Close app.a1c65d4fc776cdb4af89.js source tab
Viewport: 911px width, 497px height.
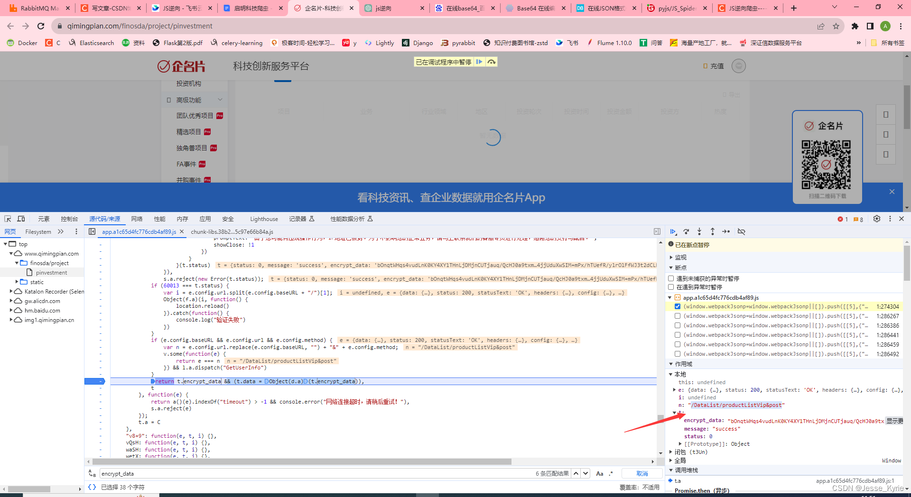click(x=181, y=231)
